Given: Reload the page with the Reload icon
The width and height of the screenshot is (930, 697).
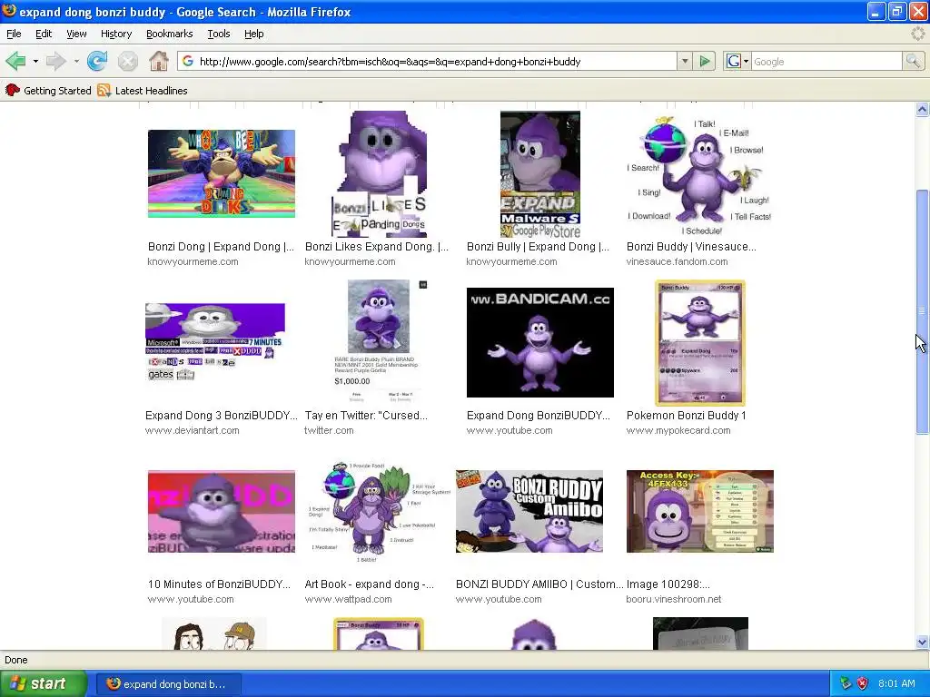Looking at the screenshot, I should click(x=96, y=61).
